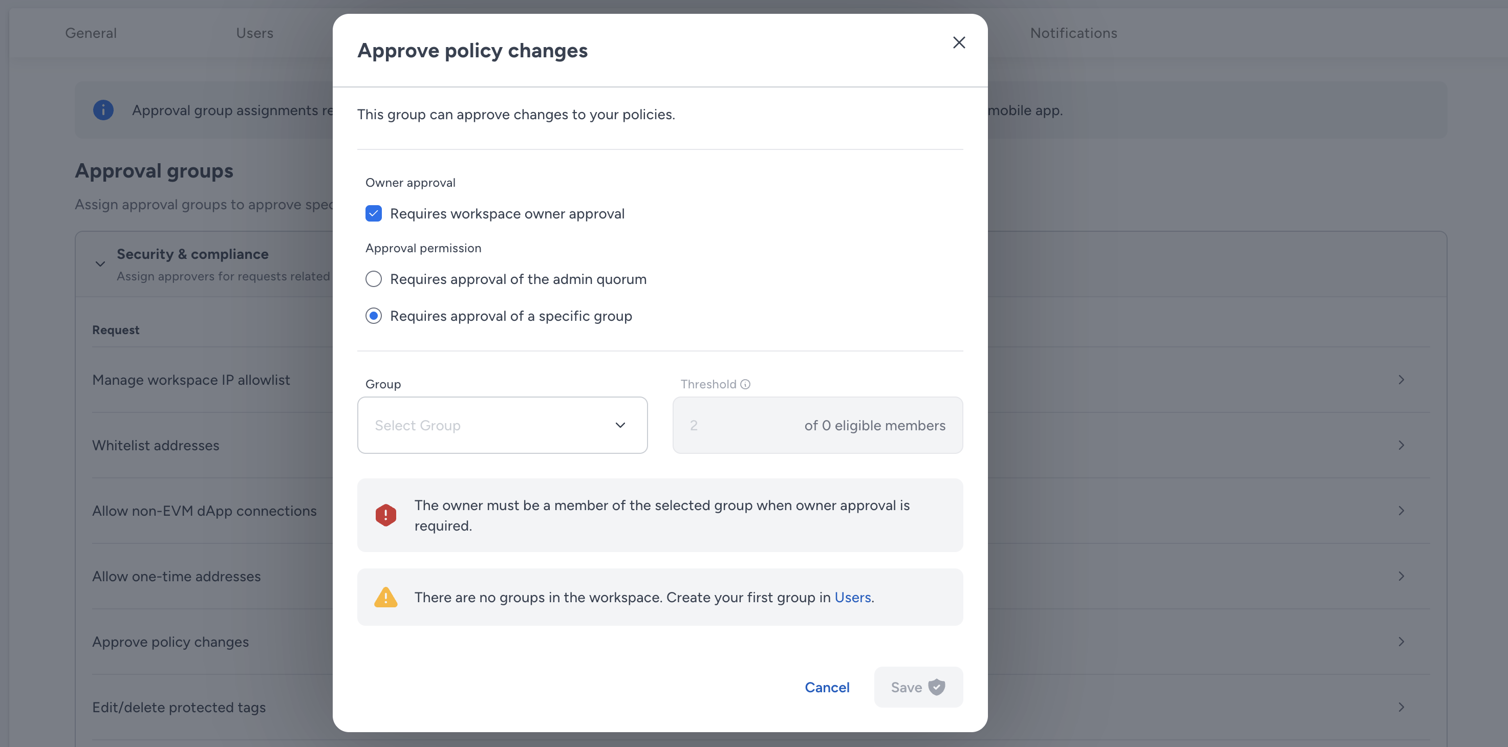This screenshot has height=747, width=1508.
Task: Switch to the Users tab
Action: click(x=254, y=33)
